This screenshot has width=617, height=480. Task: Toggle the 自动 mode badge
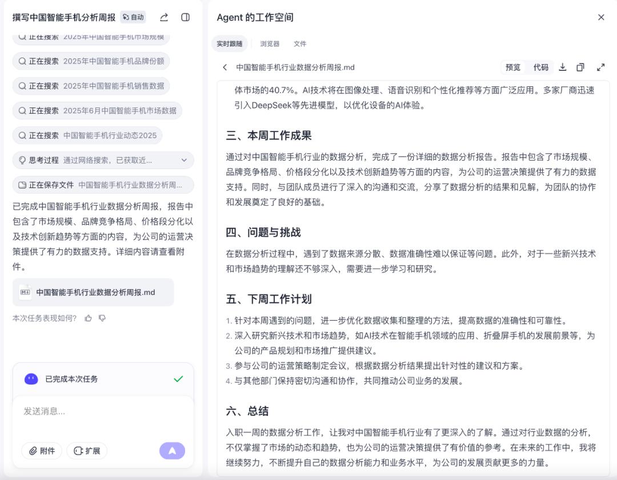[133, 17]
